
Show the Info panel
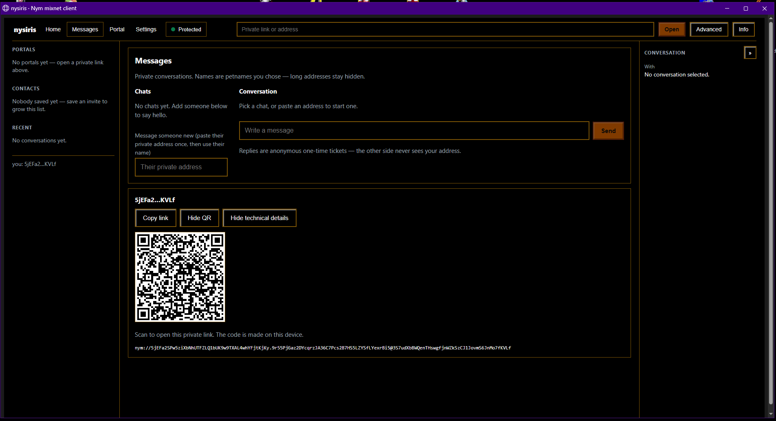pyautogui.click(x=743, y=29)
